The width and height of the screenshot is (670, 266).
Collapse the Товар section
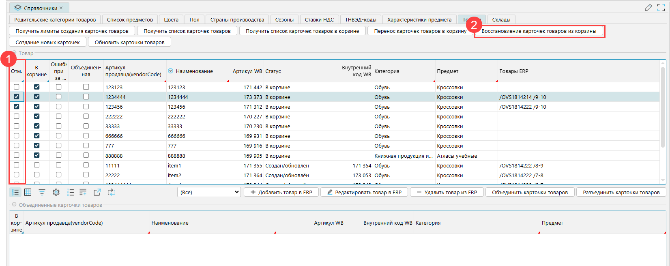coord(15,53)
